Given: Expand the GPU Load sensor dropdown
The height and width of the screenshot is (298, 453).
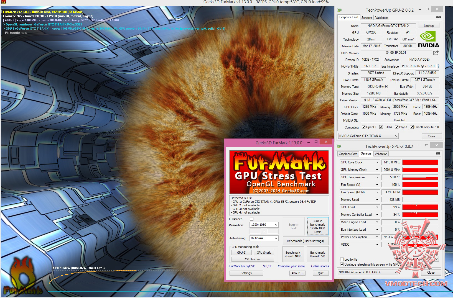Looking at the screenshot, I should point(377,207).
